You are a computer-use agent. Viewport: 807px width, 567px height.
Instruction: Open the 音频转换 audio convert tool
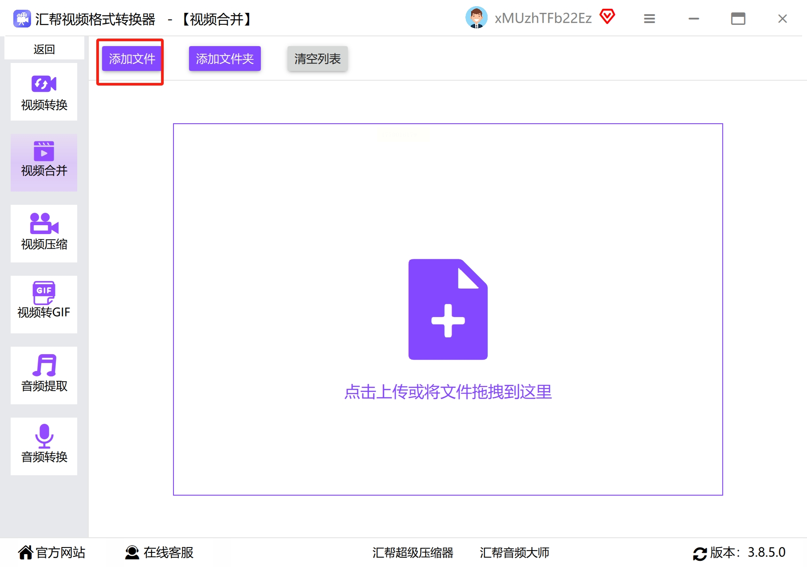point(44,446)
